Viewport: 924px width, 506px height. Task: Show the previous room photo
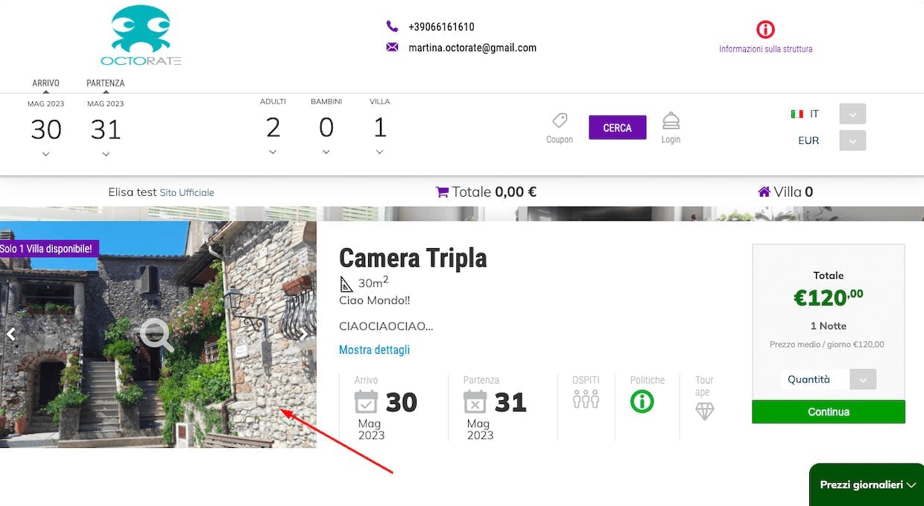coord(11,335)
